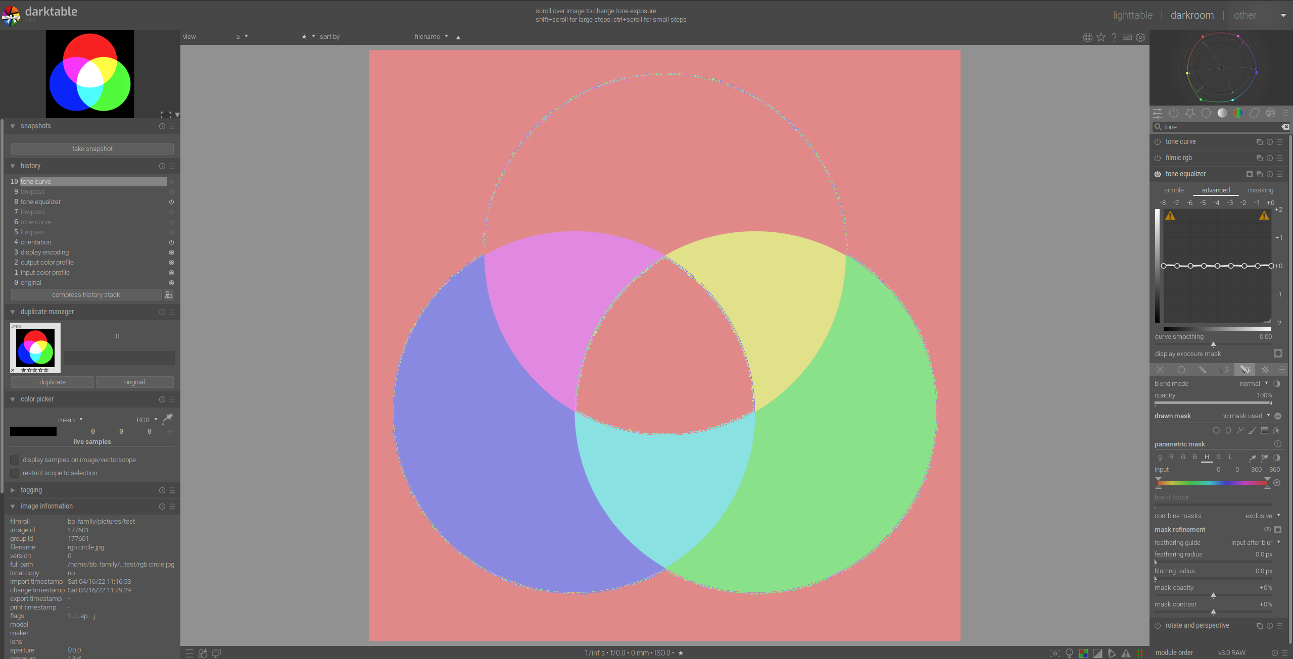
Task: Toggle the gamut check warning icon
Action: (x=1126, y=653)
